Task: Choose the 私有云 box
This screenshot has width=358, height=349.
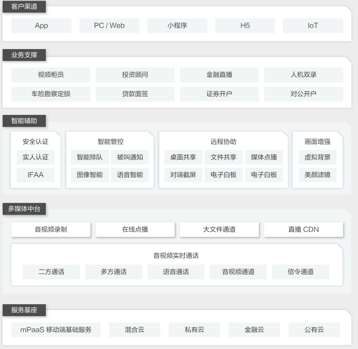Action: tap(194, 330)
